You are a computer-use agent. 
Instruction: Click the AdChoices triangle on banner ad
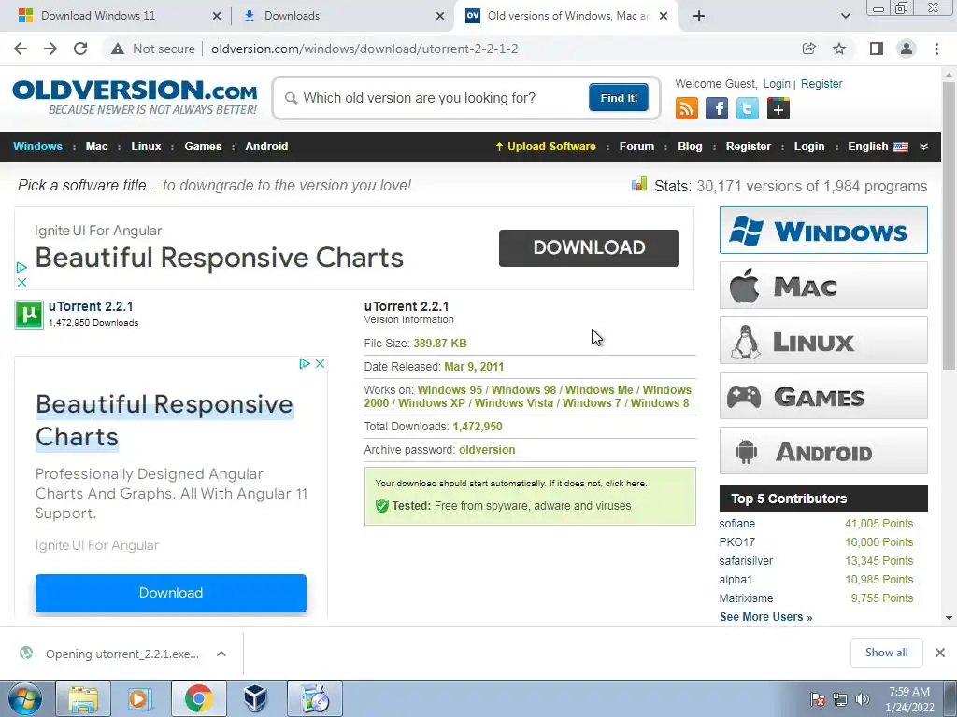point(21,267)
